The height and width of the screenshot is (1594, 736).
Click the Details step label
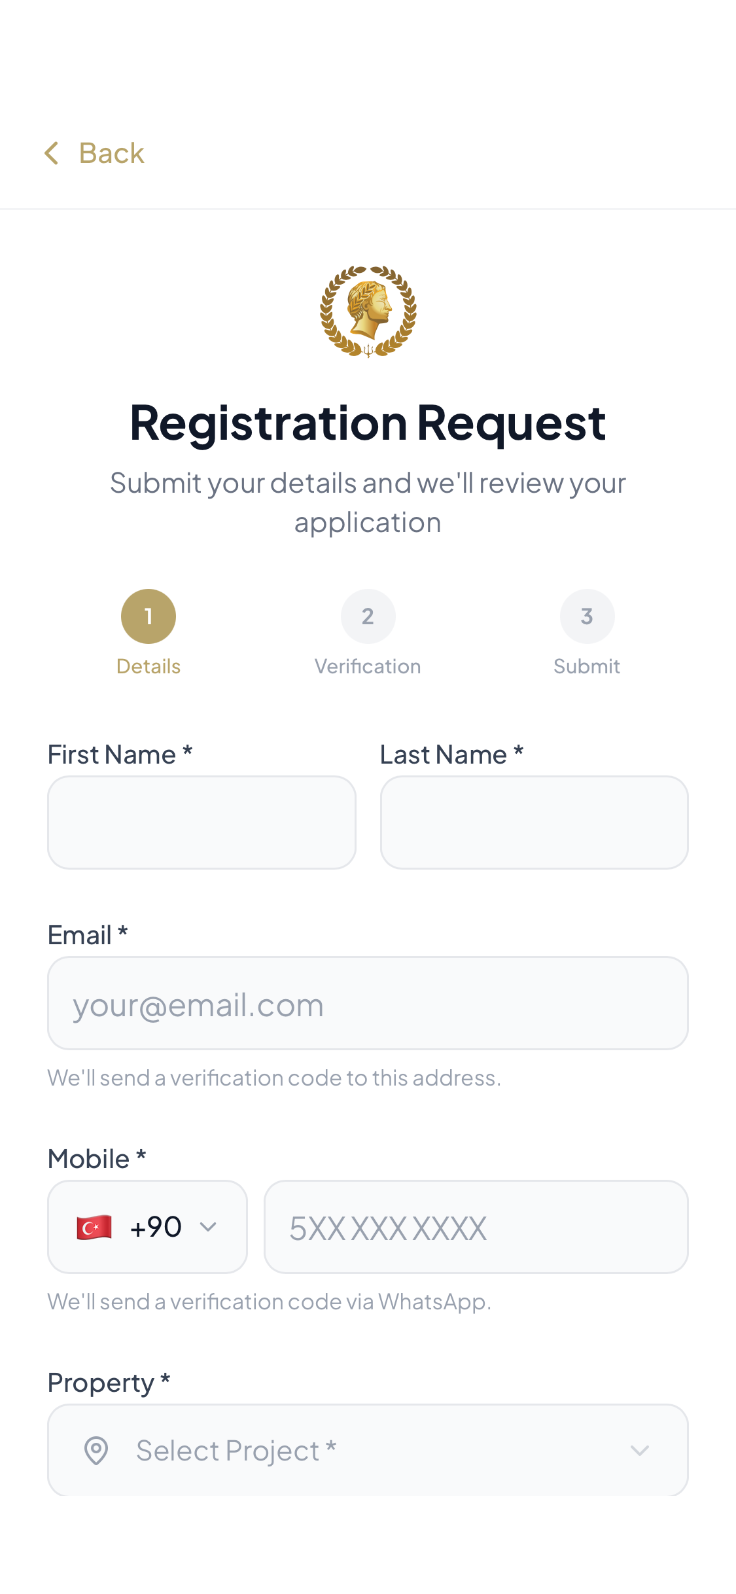[x=149, y=666]
